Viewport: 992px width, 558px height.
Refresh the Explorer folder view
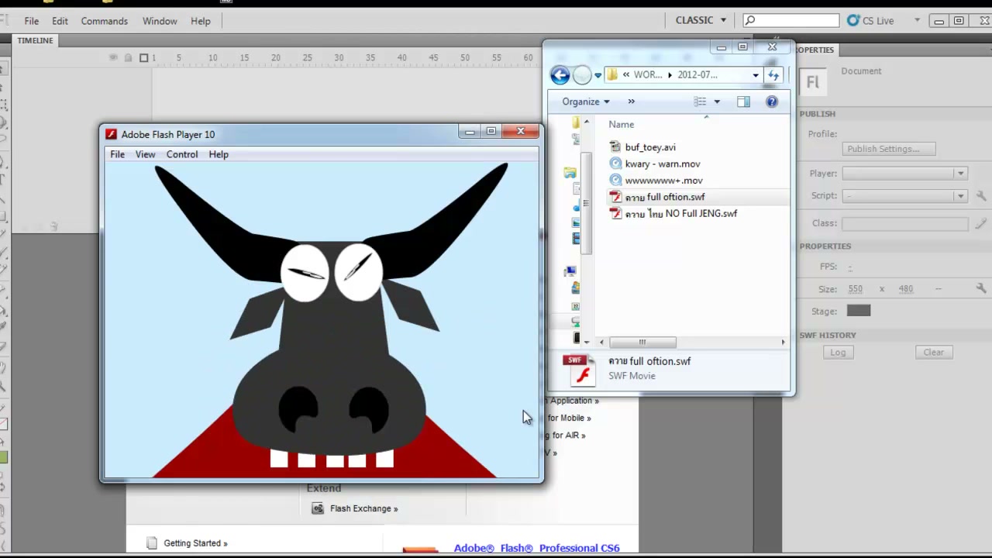[773, 74]
